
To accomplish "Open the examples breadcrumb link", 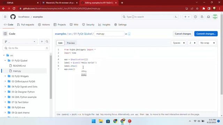I will tap(61, 34).
